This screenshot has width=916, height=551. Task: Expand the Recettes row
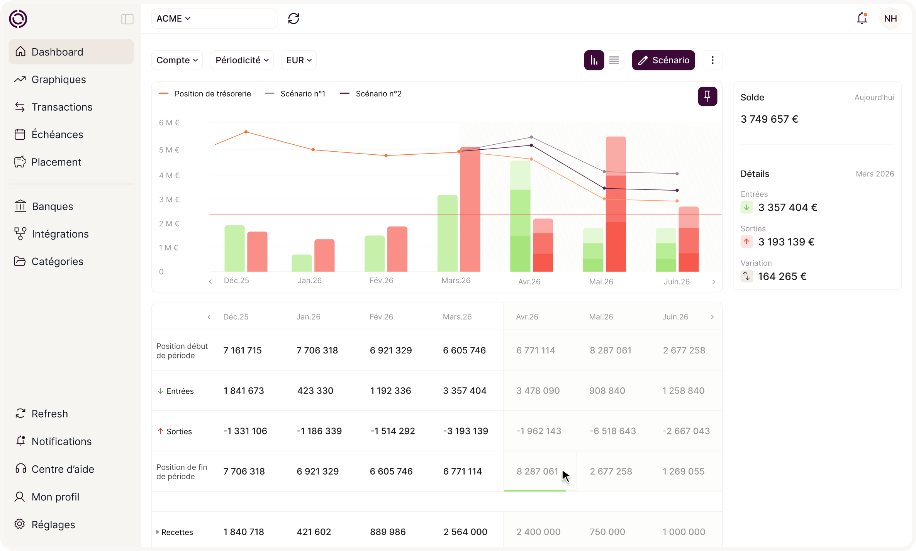158,532
